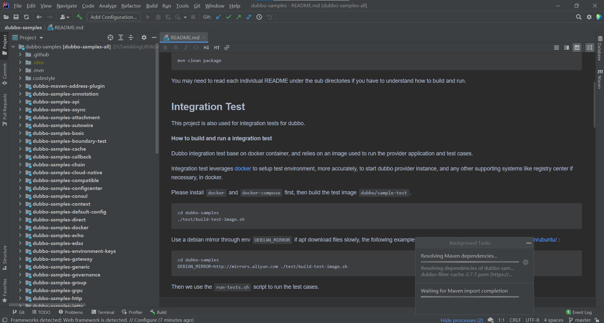This screenshot has width=604, height=323.
Task: Switch to editor-only view mode
Action: click(x=556, y=47)
